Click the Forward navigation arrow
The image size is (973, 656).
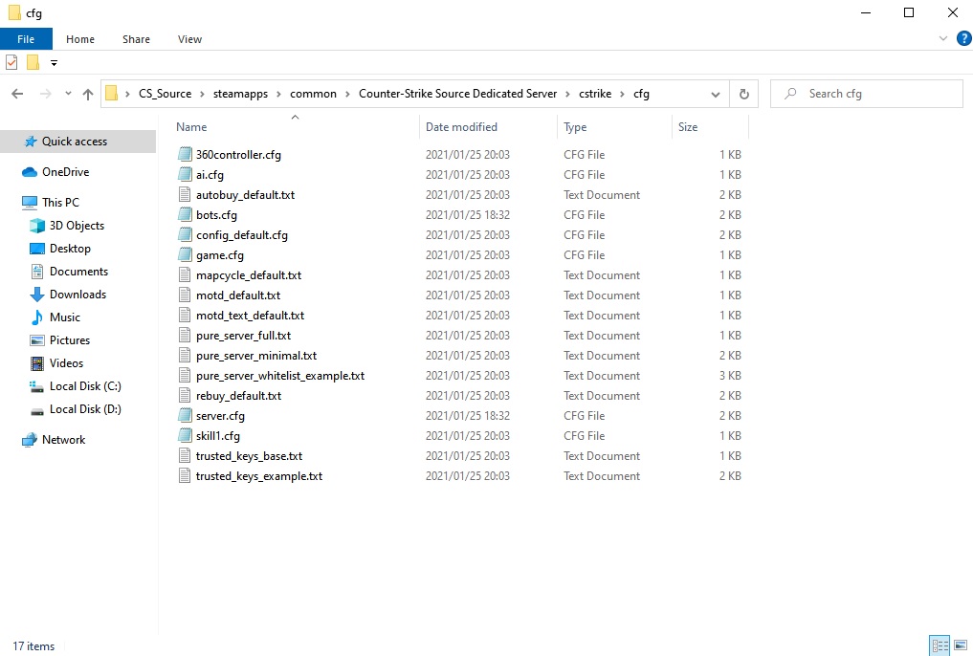(45, 94)
